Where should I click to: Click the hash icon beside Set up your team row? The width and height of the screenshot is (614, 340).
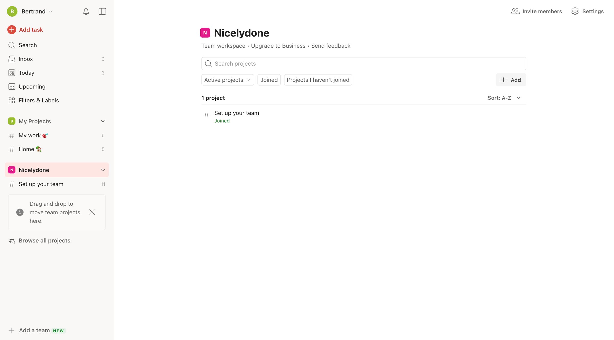(x=206, y=116)
